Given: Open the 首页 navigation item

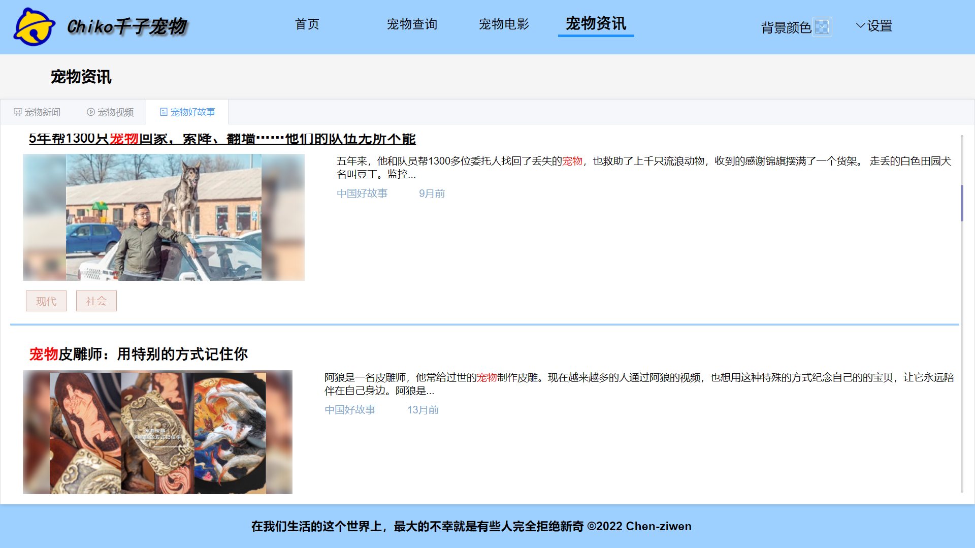Looking at the screenshot, I should [307, 24].
